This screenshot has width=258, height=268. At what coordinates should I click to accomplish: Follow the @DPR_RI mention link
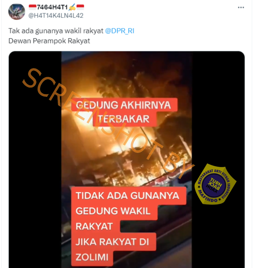click(119, 31)
